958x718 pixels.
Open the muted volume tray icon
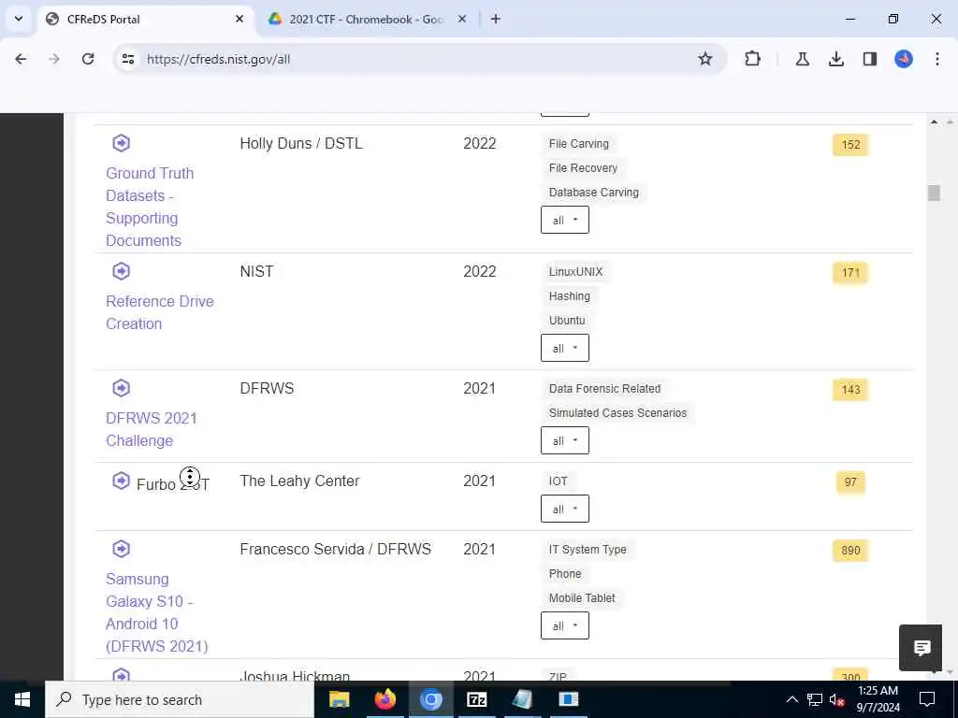(x=836, y=699)
